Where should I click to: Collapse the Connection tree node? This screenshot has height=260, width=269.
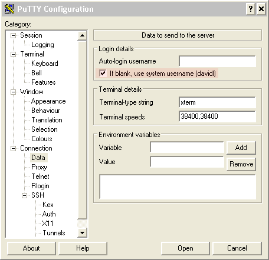[13, 148]
